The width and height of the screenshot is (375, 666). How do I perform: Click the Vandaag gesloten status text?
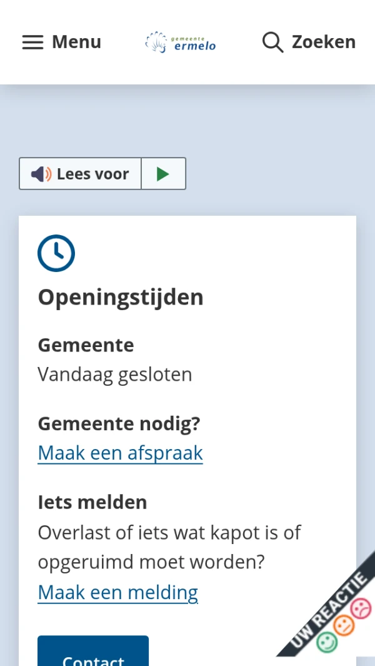pyautogui.click(x=114, y=375)
